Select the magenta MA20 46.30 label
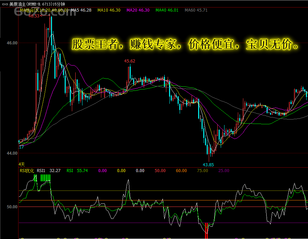 point(138,10)
